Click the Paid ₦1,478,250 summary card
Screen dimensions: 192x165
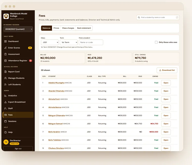pos(109,58)
